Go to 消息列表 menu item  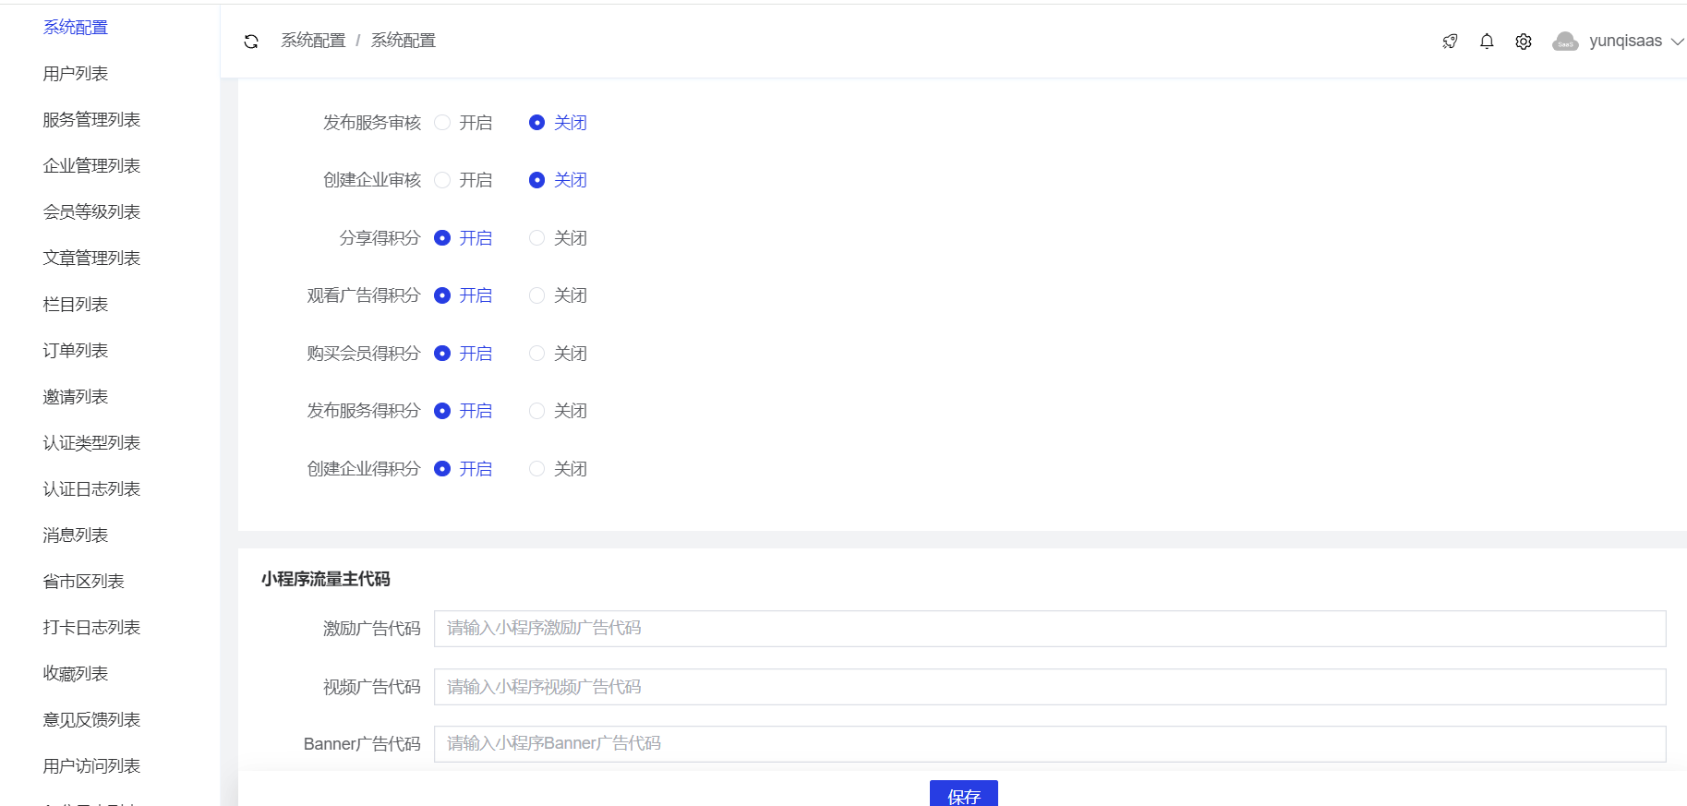click(x=76, y=535)
